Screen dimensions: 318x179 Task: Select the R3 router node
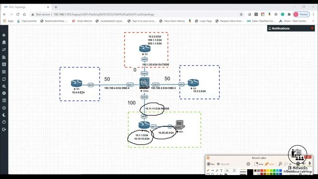pyautogui.click(x=193, y=83)
